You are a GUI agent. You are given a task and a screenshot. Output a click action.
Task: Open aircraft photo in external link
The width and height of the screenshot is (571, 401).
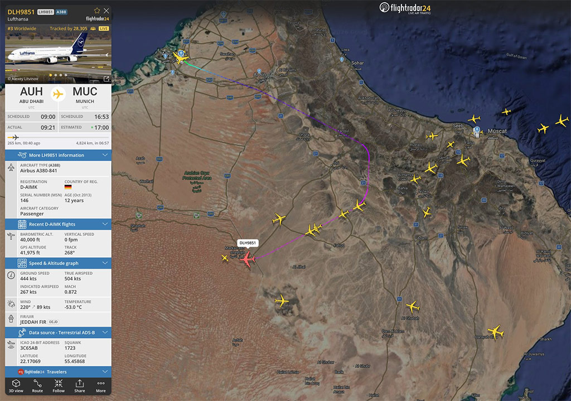pos(106,79)
